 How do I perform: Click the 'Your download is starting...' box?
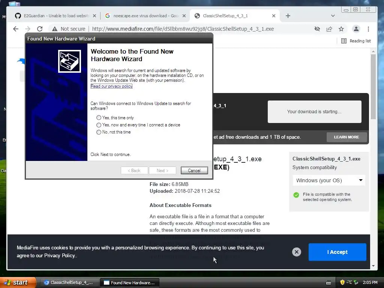(315, 112)
